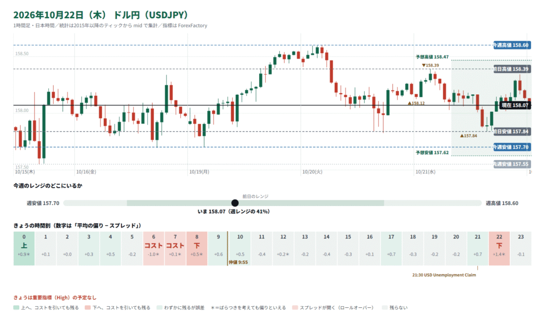Click the 前日安値 157.84 price label
The image size is (545, 311).
click(511, 132)
